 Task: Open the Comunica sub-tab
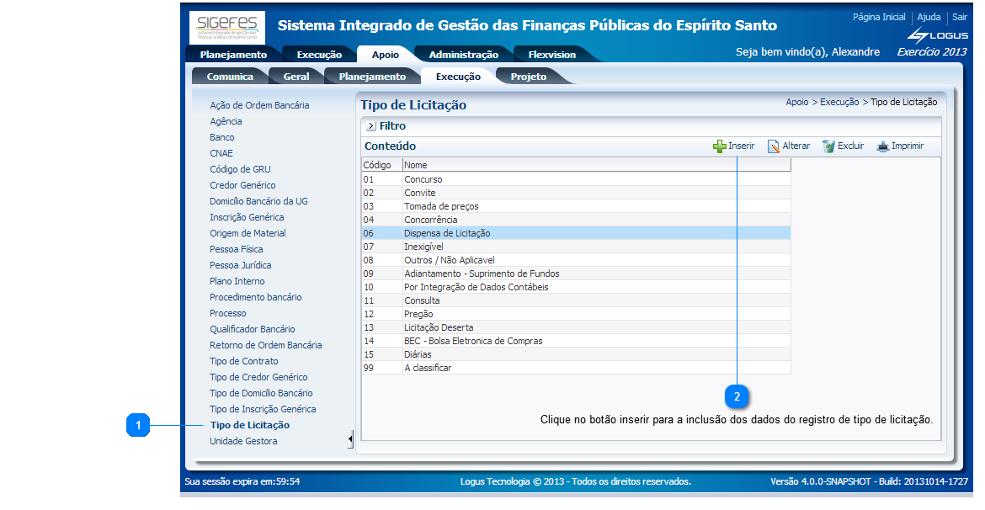(230, 75)
